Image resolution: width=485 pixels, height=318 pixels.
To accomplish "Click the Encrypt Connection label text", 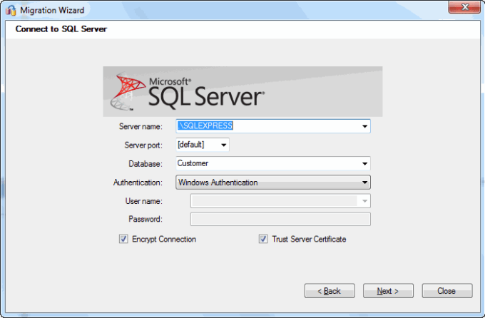I will pyautogui.click(x=164, y=239).
